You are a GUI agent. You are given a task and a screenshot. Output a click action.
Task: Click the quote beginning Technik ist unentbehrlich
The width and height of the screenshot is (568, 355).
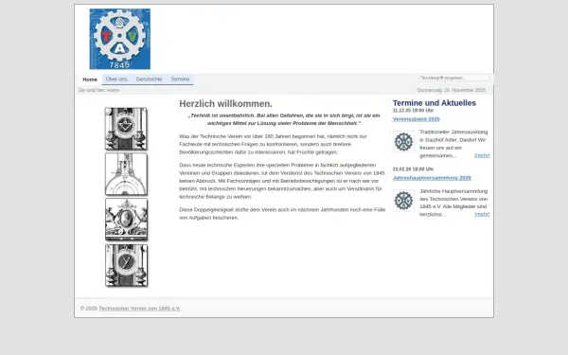click(x=284, y=119)
